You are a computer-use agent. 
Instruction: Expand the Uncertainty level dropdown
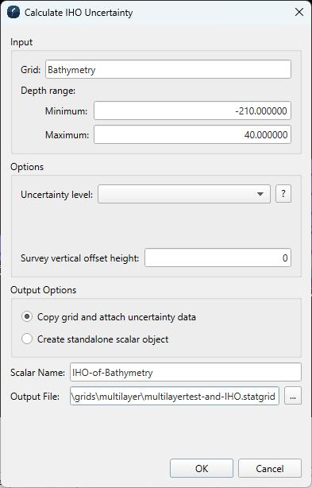(x=184, y=194)
